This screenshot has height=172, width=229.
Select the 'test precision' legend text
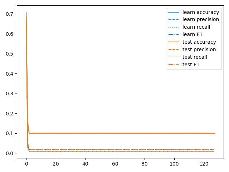point(199,49)
